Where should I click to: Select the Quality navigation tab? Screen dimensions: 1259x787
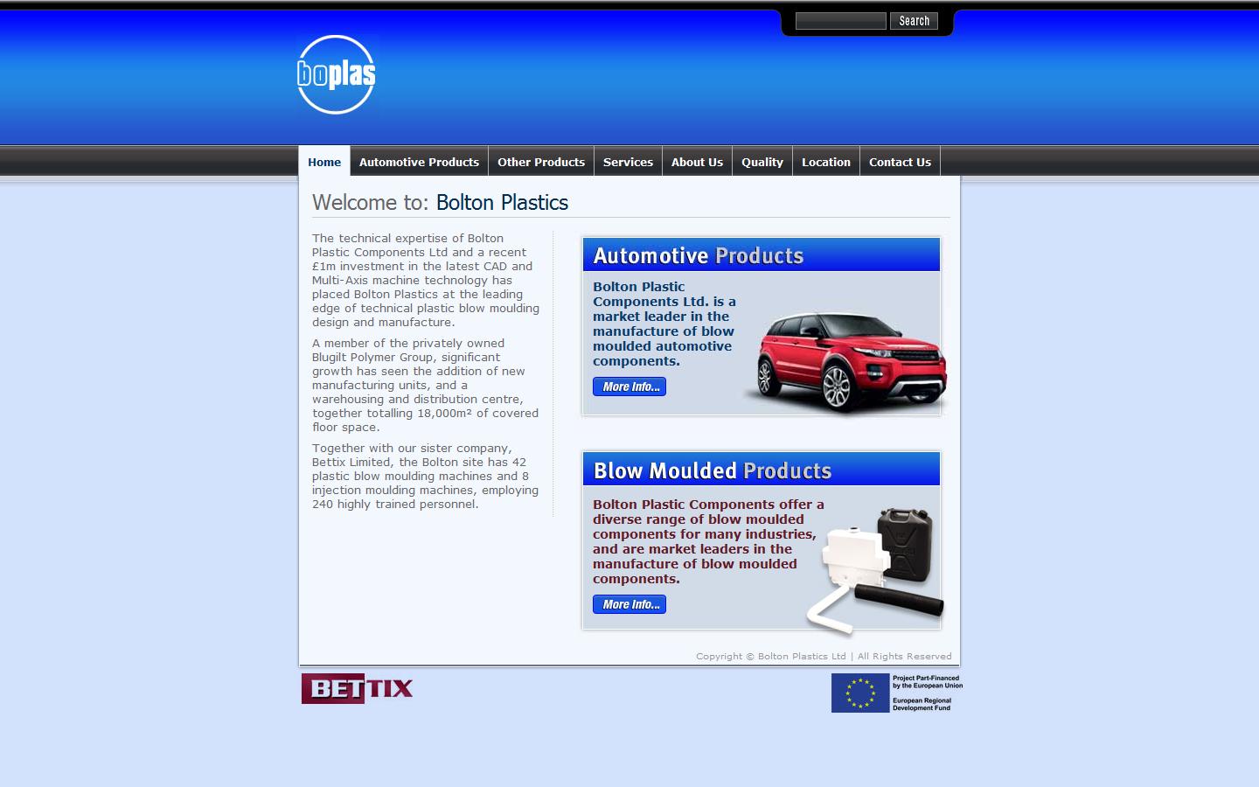coord(762,162)
